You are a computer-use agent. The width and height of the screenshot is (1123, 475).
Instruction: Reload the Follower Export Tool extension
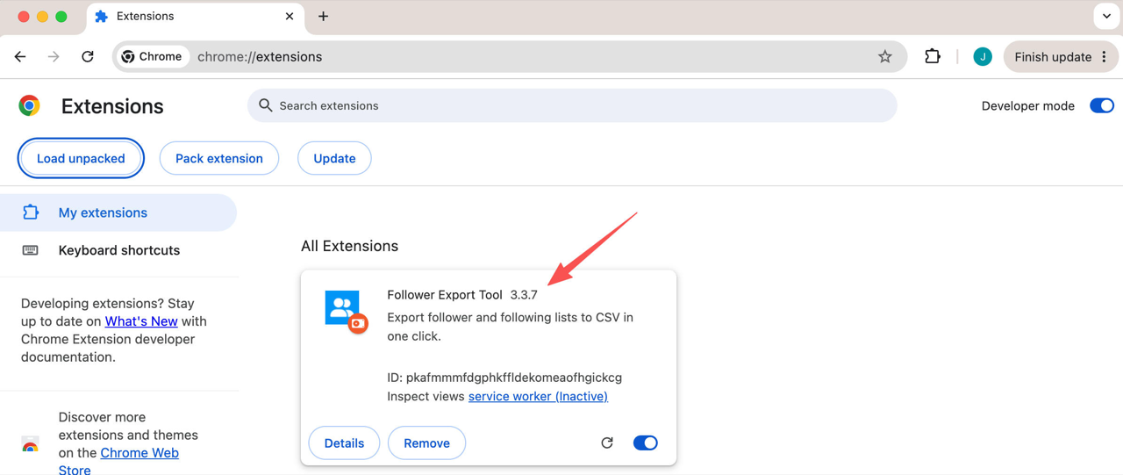pos(607,443)
